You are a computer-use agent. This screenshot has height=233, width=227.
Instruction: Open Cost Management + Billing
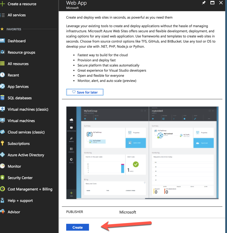(x=30, y=189)
